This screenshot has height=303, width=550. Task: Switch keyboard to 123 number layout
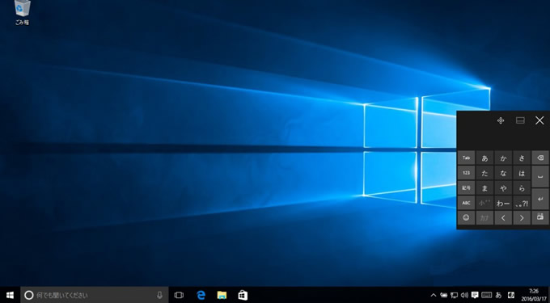(466, 173)
